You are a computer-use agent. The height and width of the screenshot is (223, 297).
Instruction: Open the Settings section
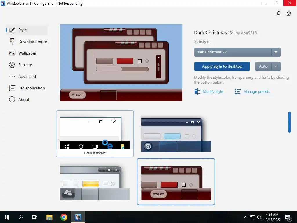pyautogui.click(x=26, y=65)
